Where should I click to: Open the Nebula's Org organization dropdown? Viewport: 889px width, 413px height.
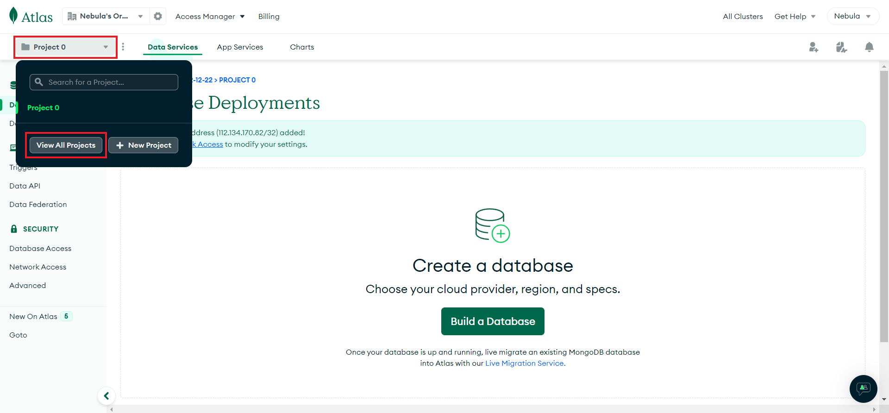pos(106,16)
